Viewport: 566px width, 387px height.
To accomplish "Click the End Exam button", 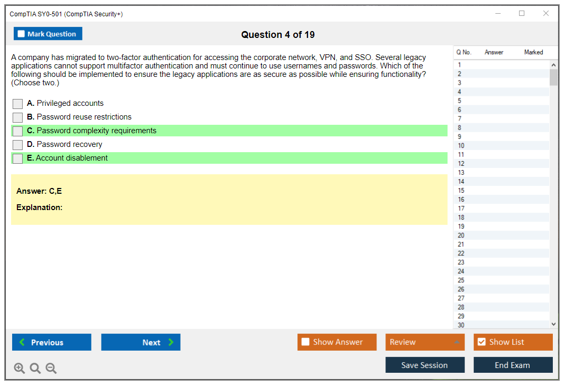I will click(512, 365).
